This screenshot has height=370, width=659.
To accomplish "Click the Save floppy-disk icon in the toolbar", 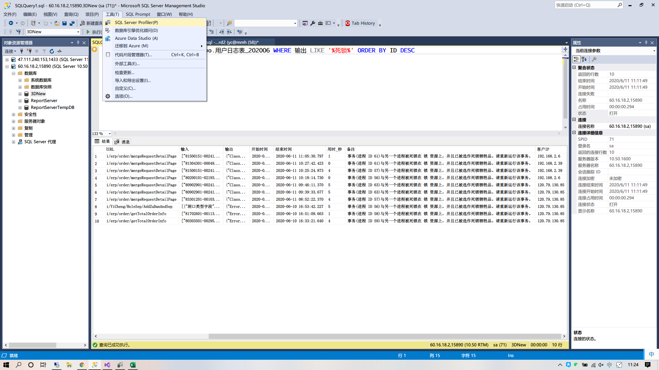I will pyautogui.click(x=65, y=23).
